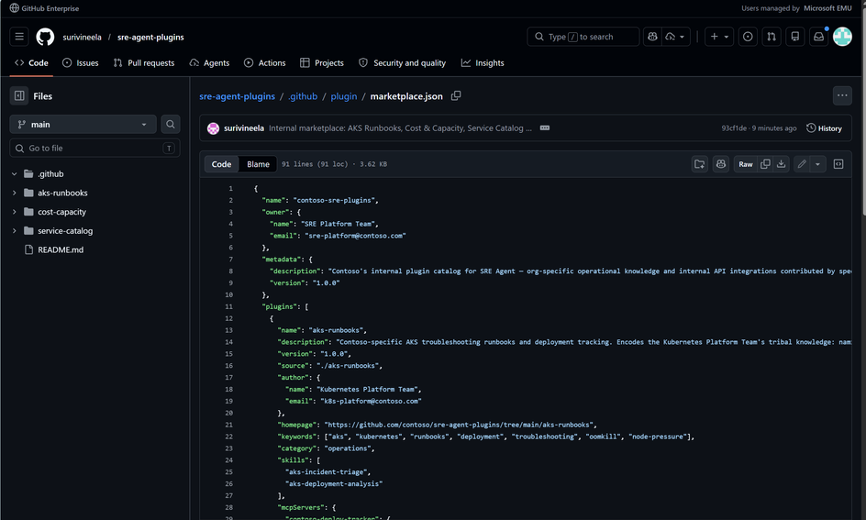866x520 pixels.
Task: Open repositories icon in top header
Action: coord(795,37)
